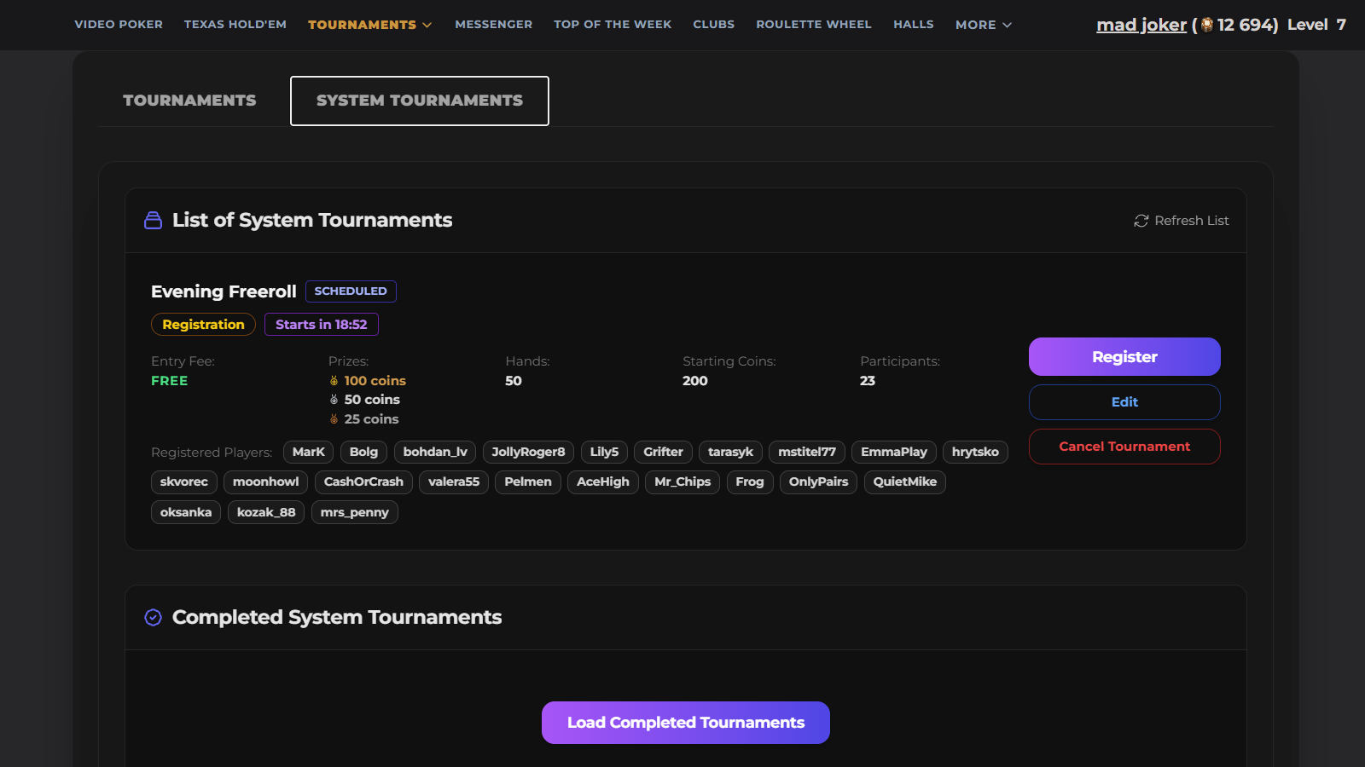Open Texas Hold'em from the top menu
This screenshot has height=767, width=1365.
point(235,25)
